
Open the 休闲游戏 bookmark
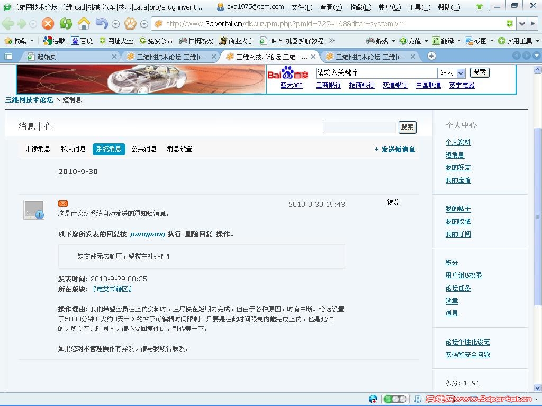pos(196,41)
